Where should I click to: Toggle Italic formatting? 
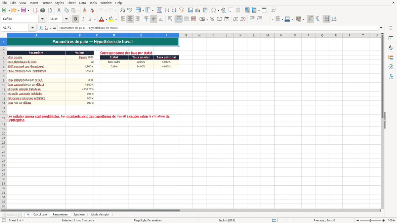(83, 19)
